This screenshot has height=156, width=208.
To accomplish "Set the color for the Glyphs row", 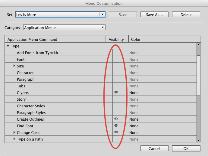I will coord(134,93).
